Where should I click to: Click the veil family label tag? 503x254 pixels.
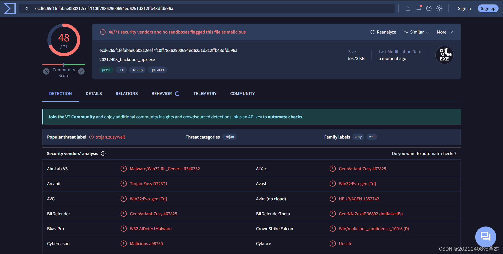pyautogui.click(x=372, y=137)
